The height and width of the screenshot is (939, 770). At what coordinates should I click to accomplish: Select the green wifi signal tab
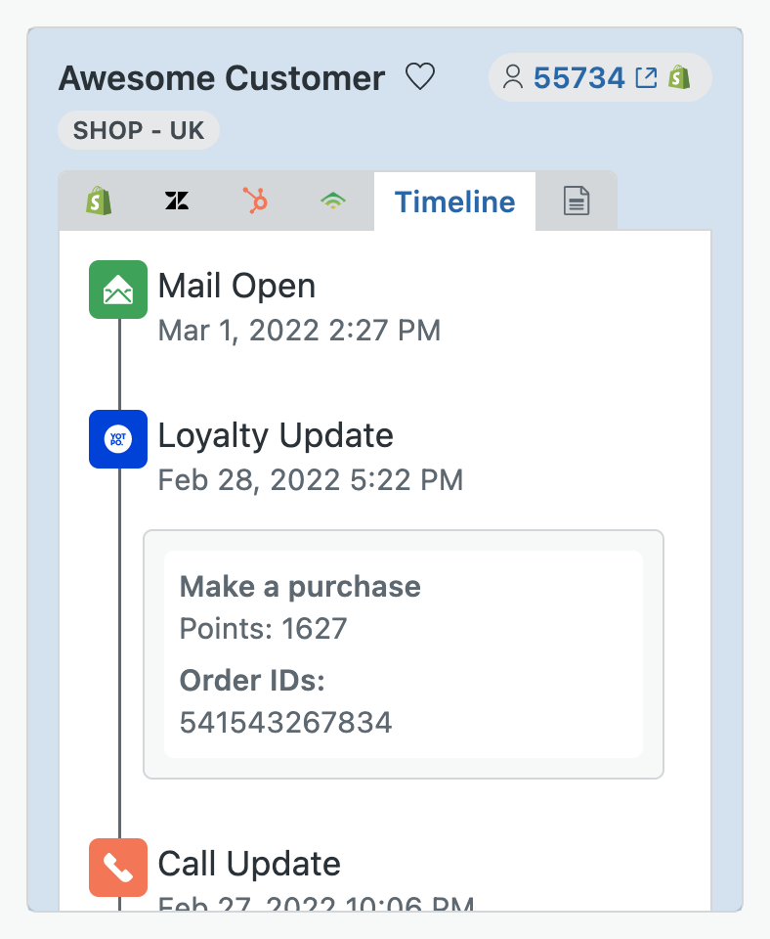coord(333,201)
